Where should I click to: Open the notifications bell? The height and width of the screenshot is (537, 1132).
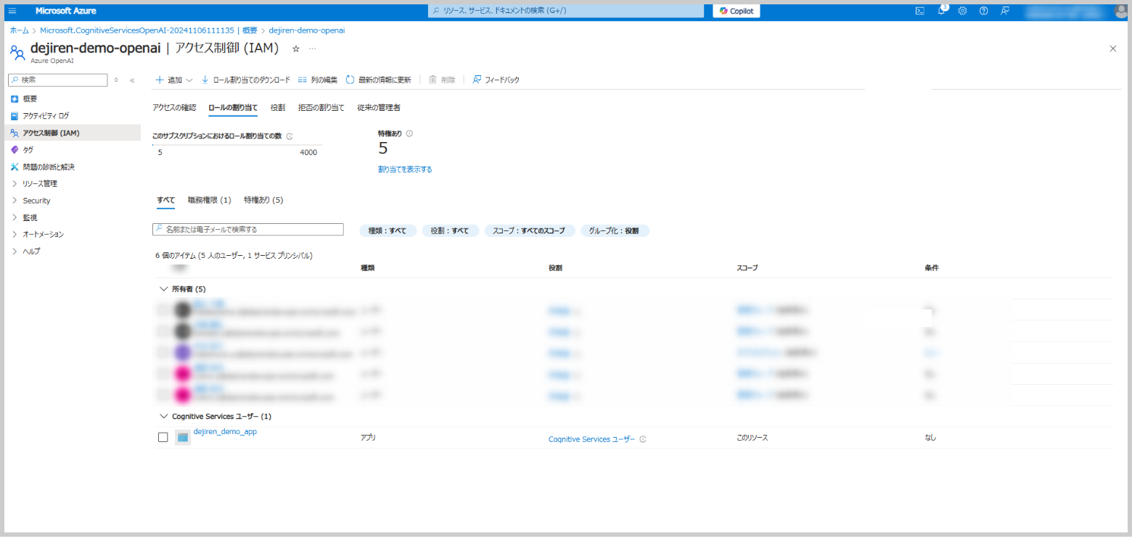point(941,11)
